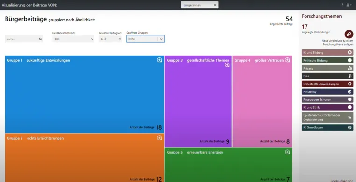Click the link icon for new connection
356x182 pixels.
349,34
